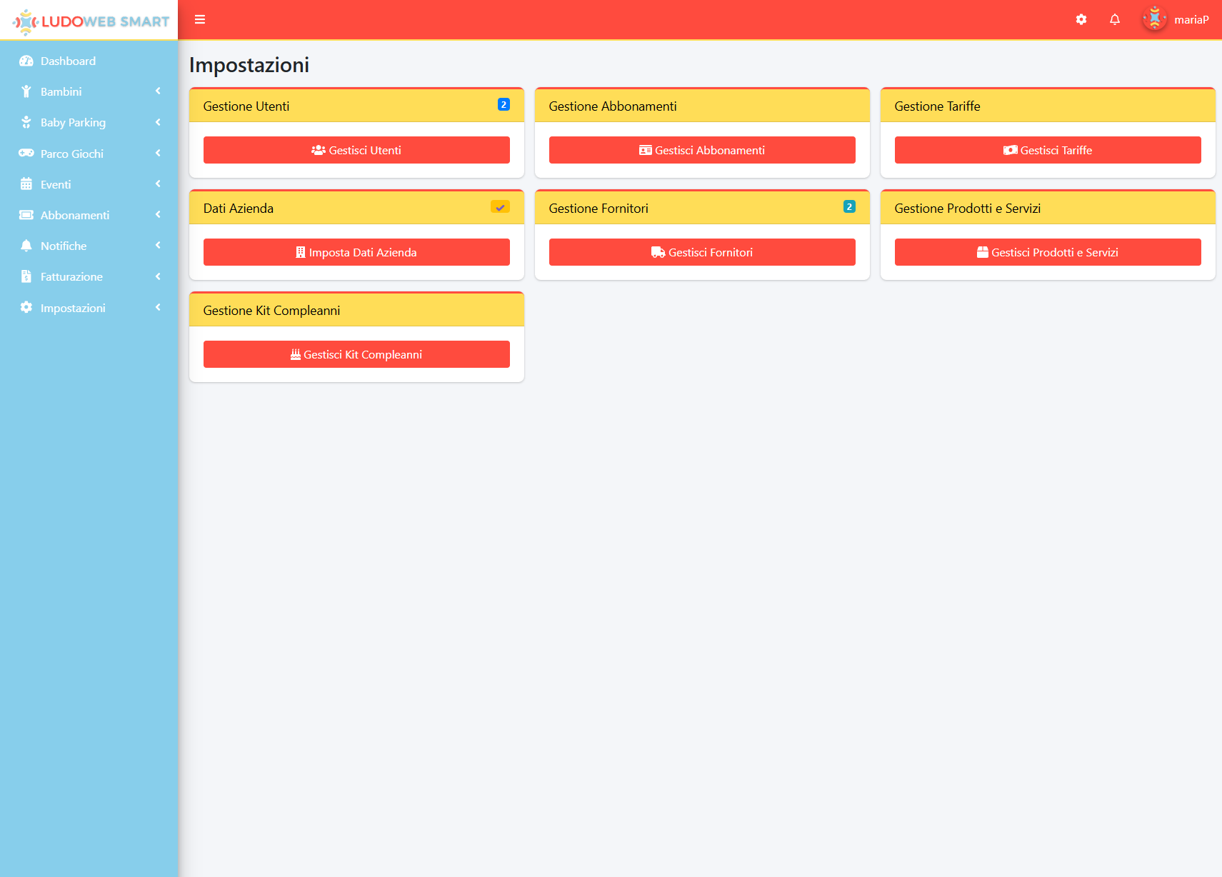
Task: Open Parco Giochi via its sidebar icon
Action: click(x=26, y=153)
